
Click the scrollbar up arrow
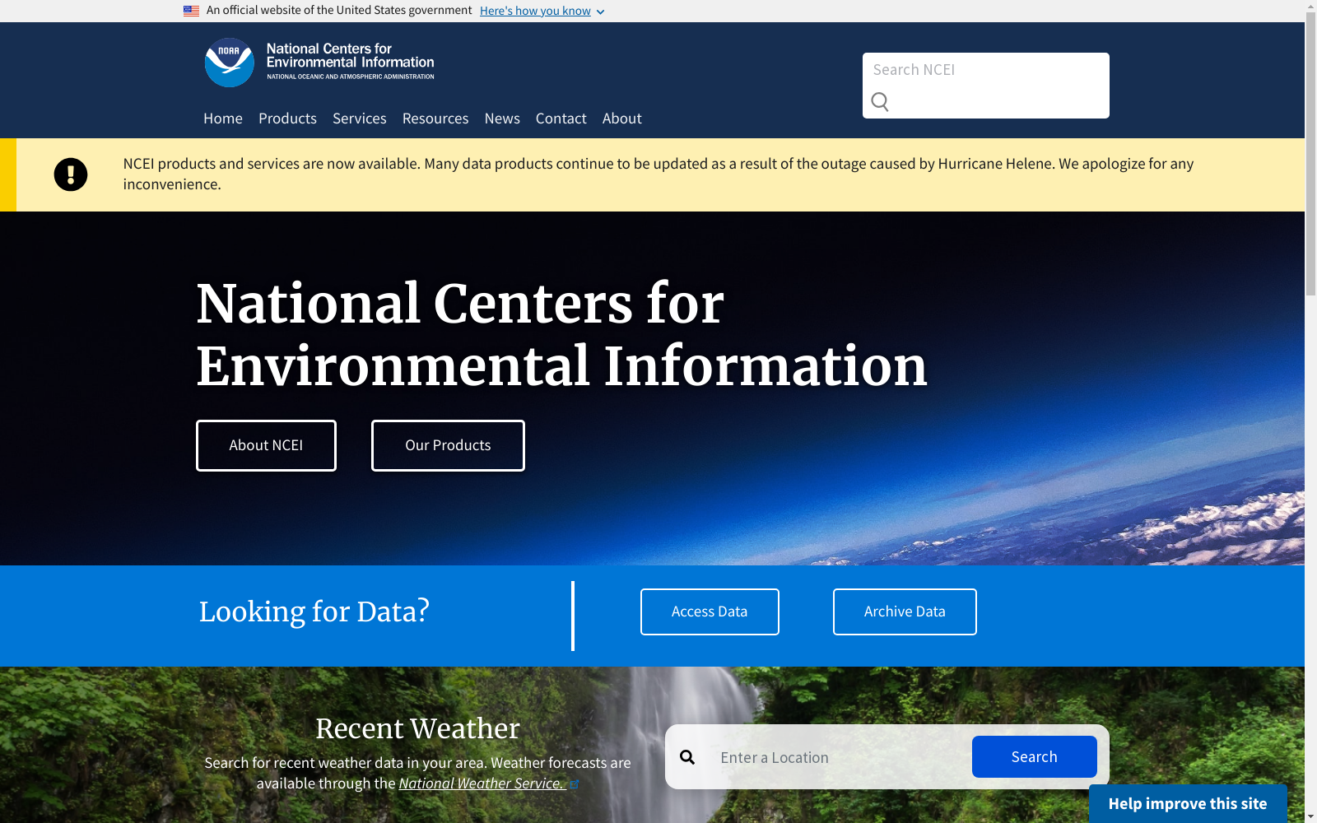1310,6
